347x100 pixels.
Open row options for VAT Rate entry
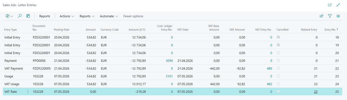coord(28,92)
